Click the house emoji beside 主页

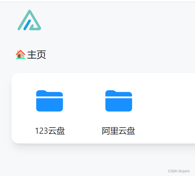pyautogui.click(x=21, y=54)
